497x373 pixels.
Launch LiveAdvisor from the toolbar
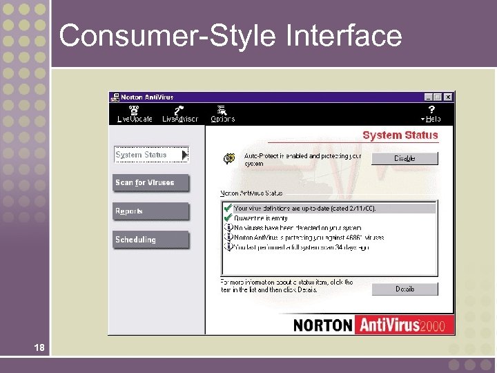[180, 114]
